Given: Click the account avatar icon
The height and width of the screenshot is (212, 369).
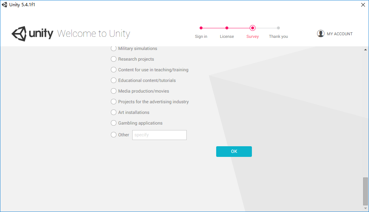Looking at the screenshot, I should pos(320,33).
